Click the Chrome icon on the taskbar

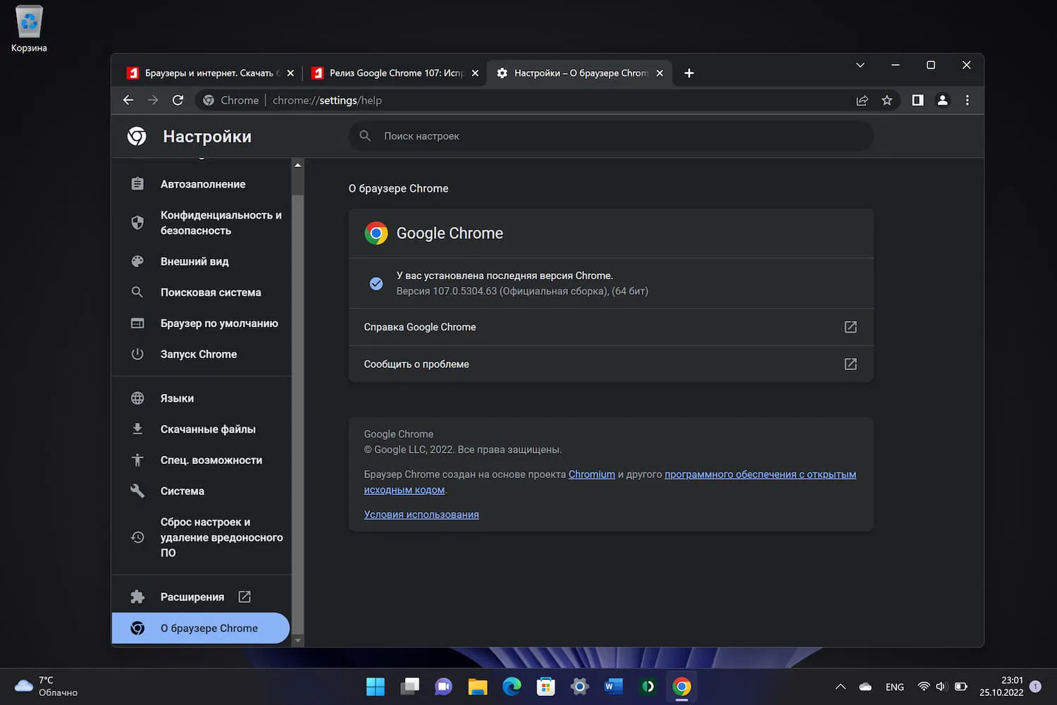pos(681,687)
